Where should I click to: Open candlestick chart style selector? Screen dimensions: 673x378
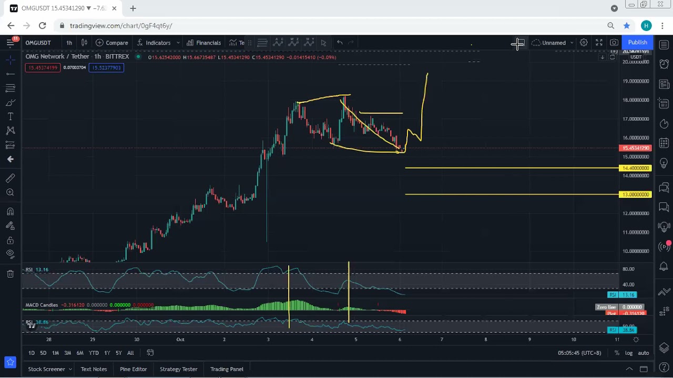[x=84, y=43]
